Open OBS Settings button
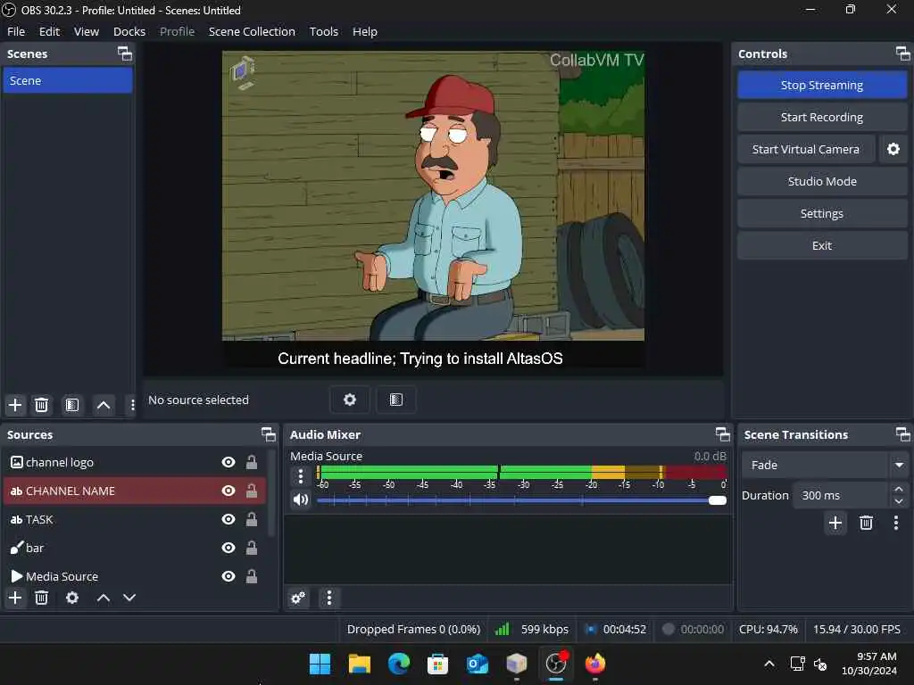The height and width of the screenshot is (685, 914). pyautogui.click(x=822, y=213)
